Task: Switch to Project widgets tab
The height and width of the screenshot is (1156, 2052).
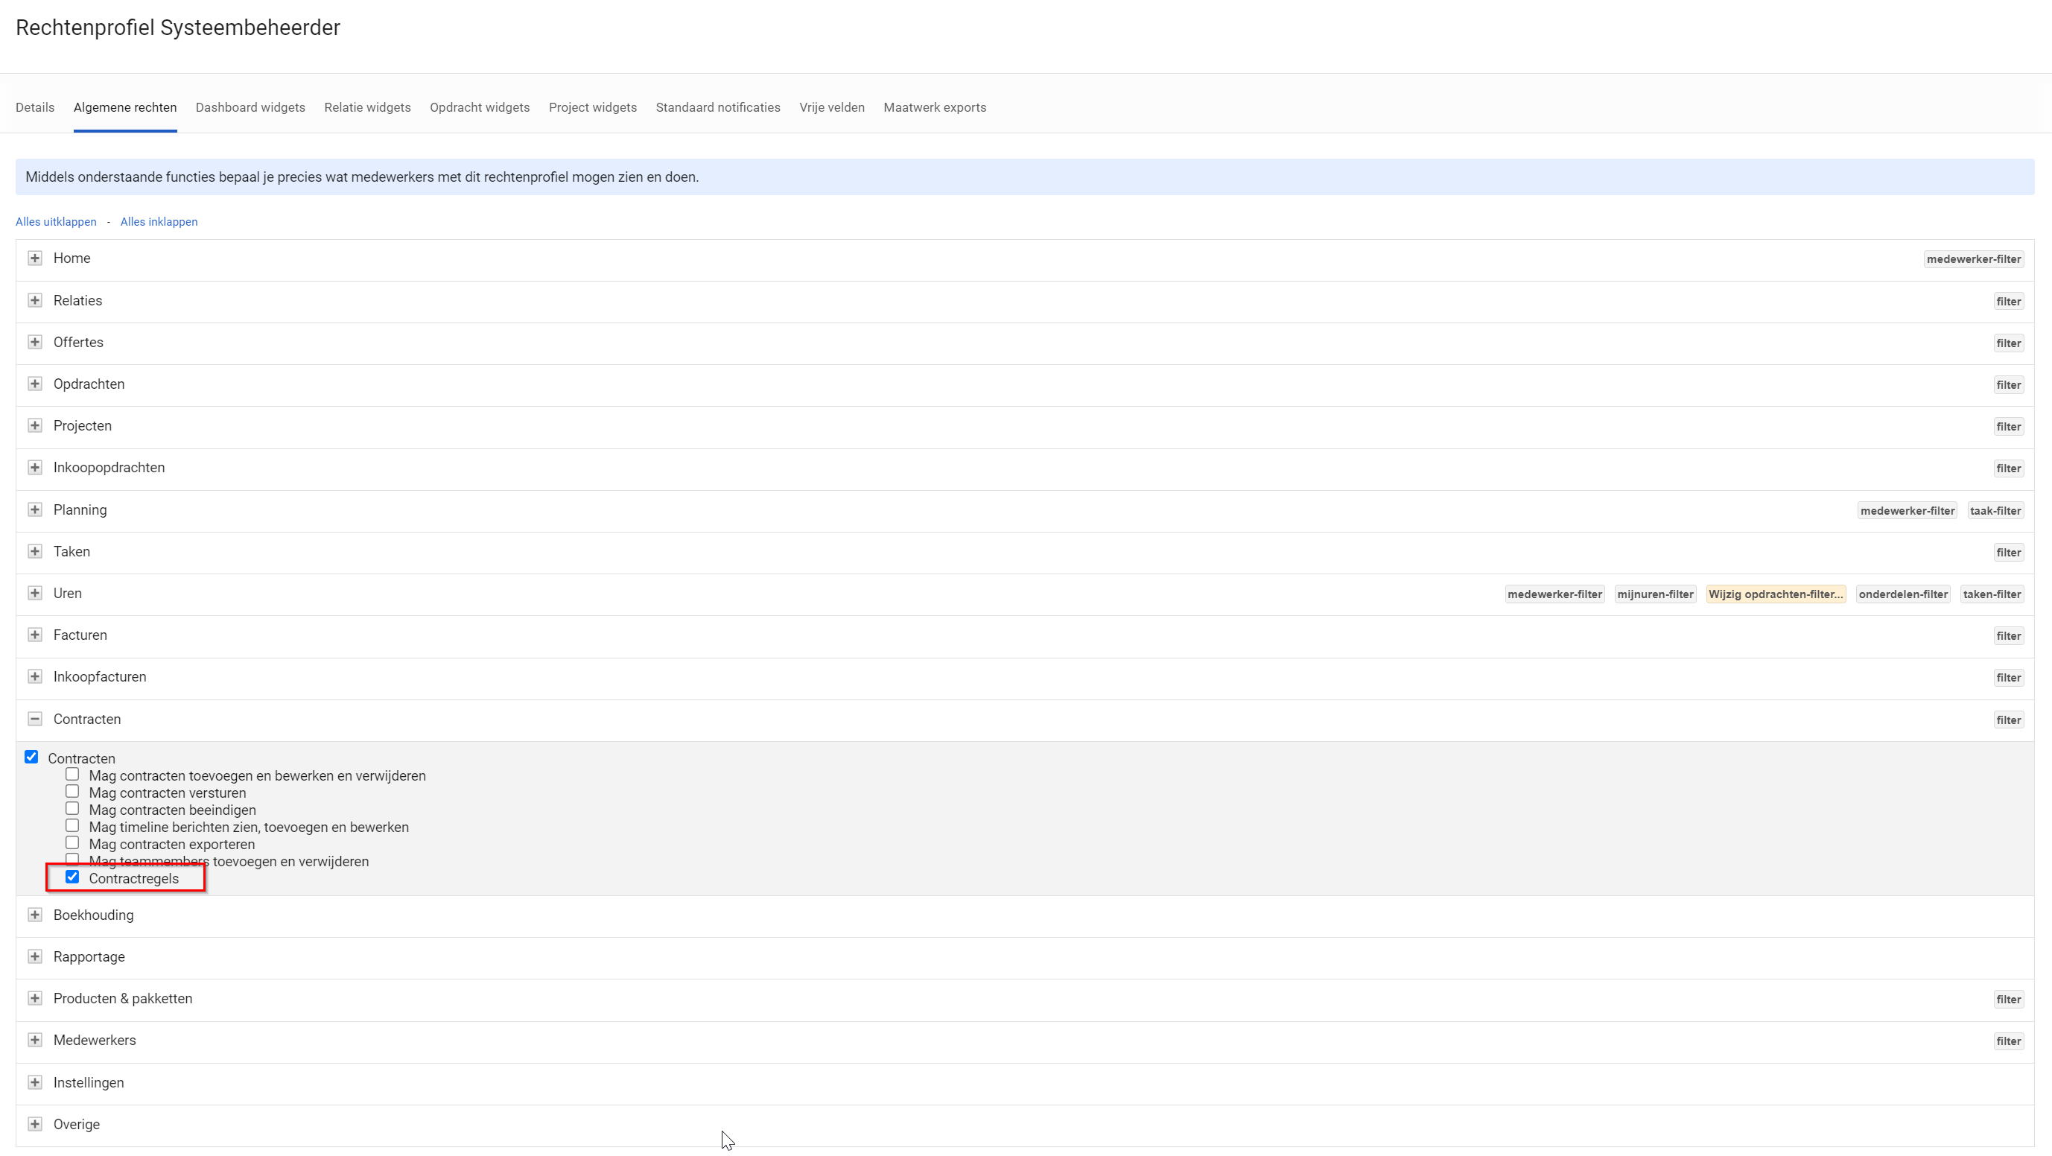Action: pyautogui.click(x=593, y=107)
